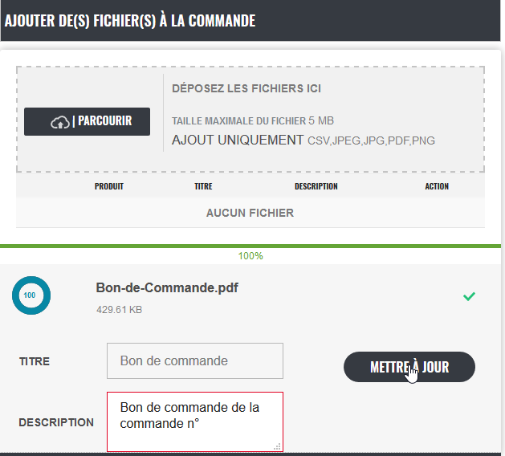Click the Parcourir browse button
The image size is (505, 456).
[x=87, y=121]
